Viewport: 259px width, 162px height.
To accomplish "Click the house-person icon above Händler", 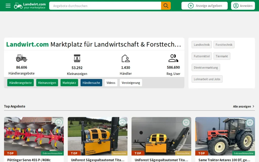I will pyautogui.click(x=126, y=58).
